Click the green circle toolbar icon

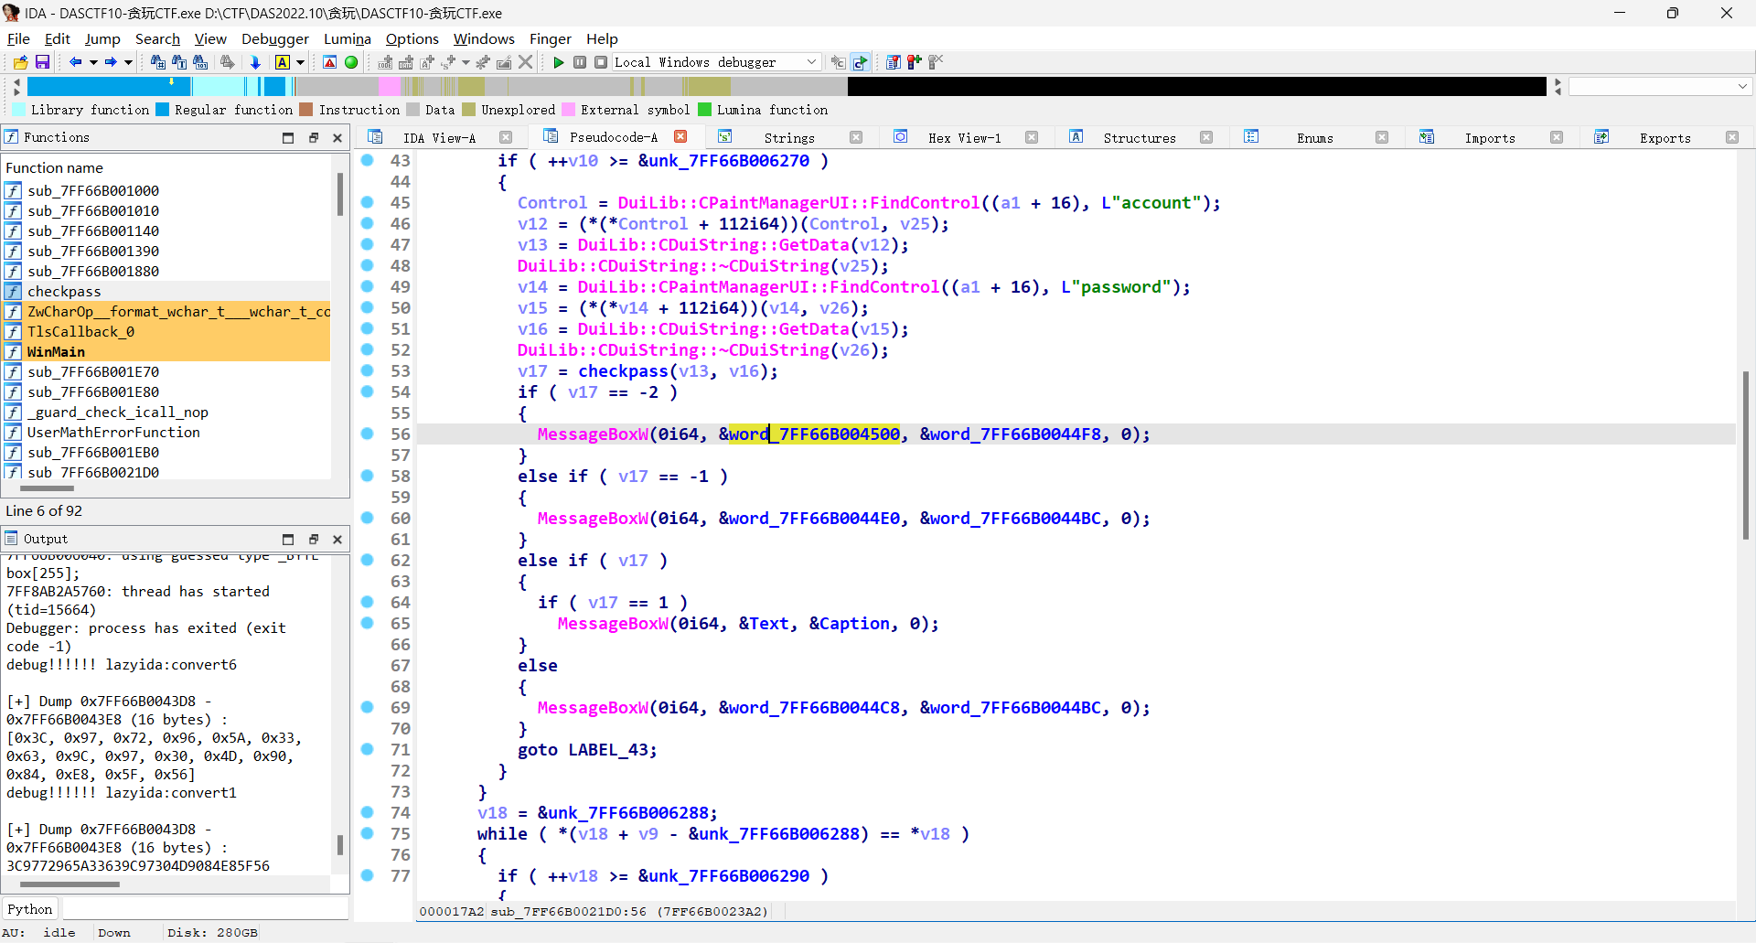pos(351,62)
